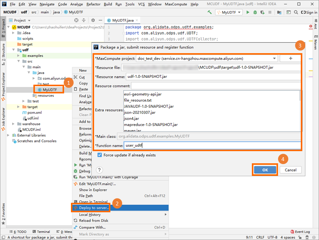Click the Build project hammer icon

(209, 12)
